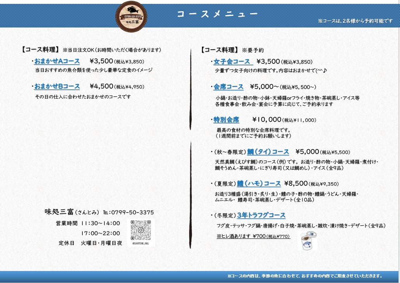This screenshot has width=400, height=283.
Task: Click the コースメニュー header title
Action: (217, 14)
